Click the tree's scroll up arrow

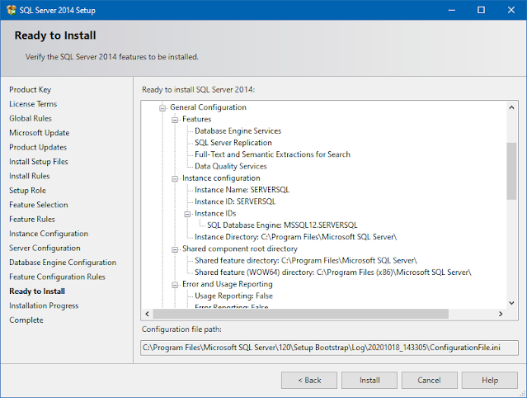[x=511, y=107]
